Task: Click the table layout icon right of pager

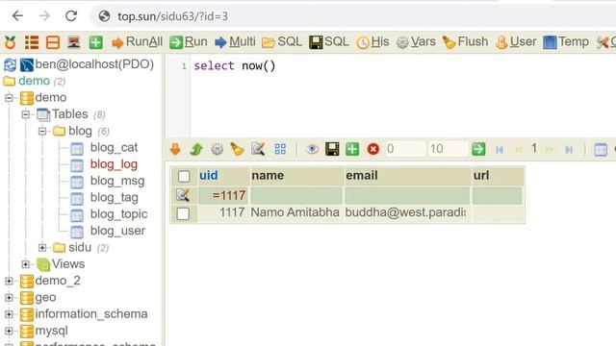Action: pyautogui.click(x=601, y=150)
